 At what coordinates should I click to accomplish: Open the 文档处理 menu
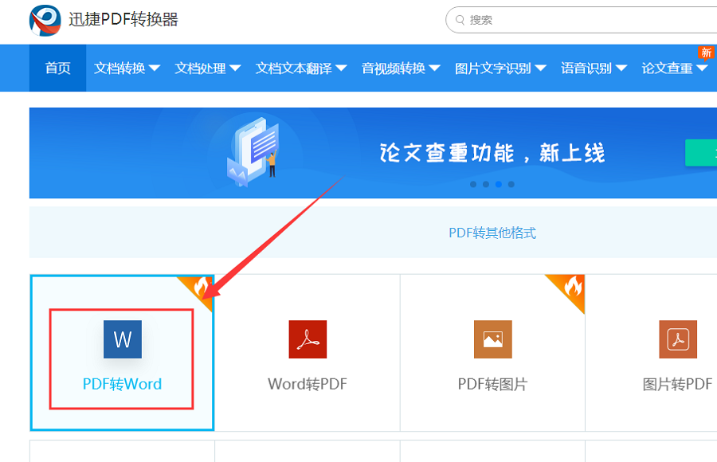pyautogui.click(x=200, y=69)
